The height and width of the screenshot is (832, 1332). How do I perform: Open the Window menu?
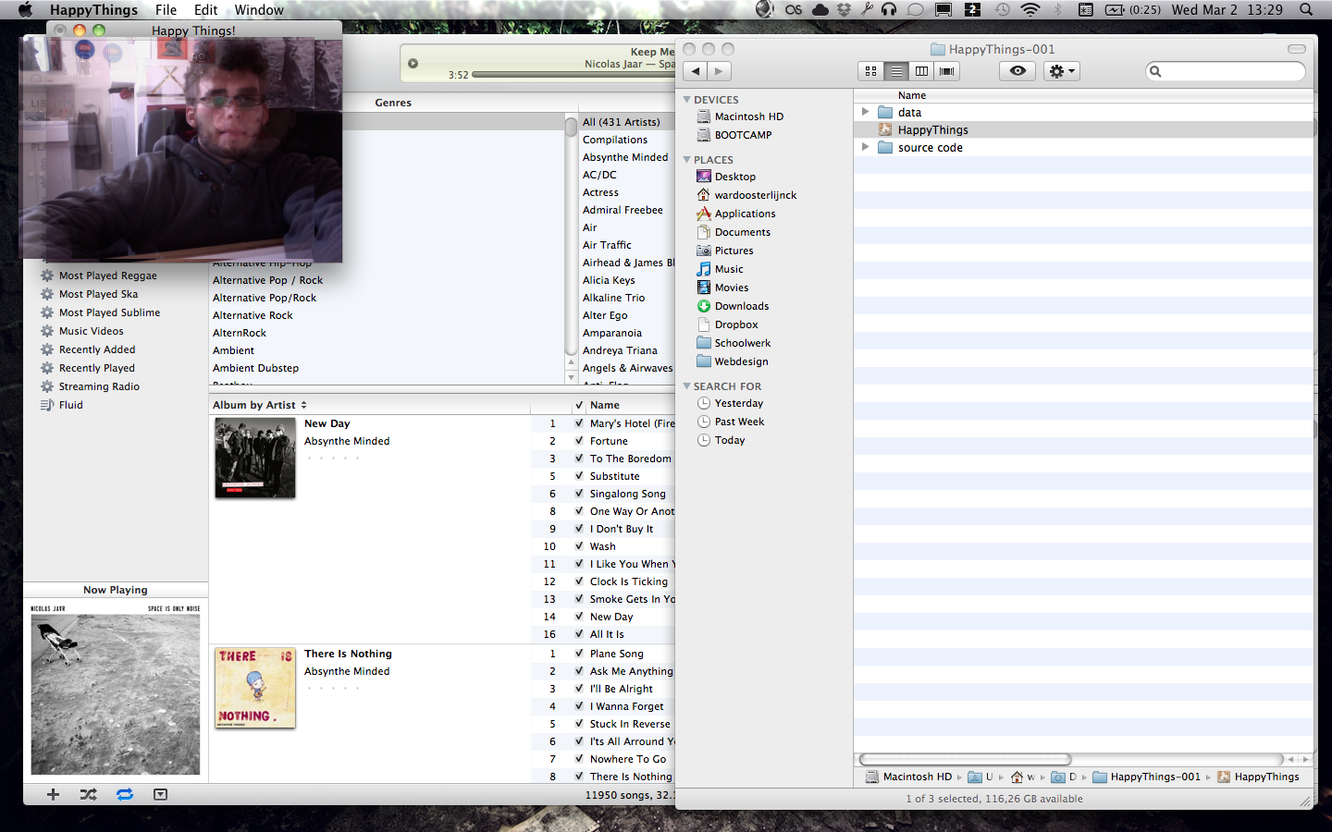coord(259,10)
